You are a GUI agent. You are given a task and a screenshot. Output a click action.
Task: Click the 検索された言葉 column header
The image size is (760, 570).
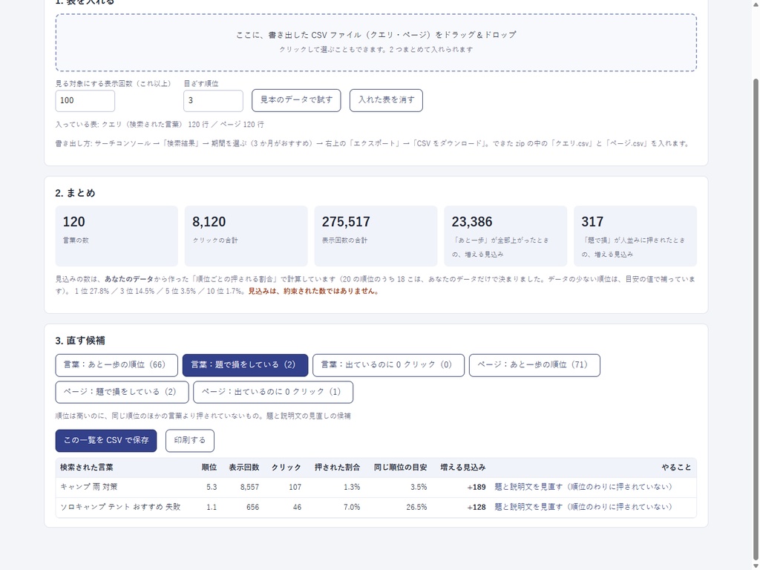(x=87, y=468)
